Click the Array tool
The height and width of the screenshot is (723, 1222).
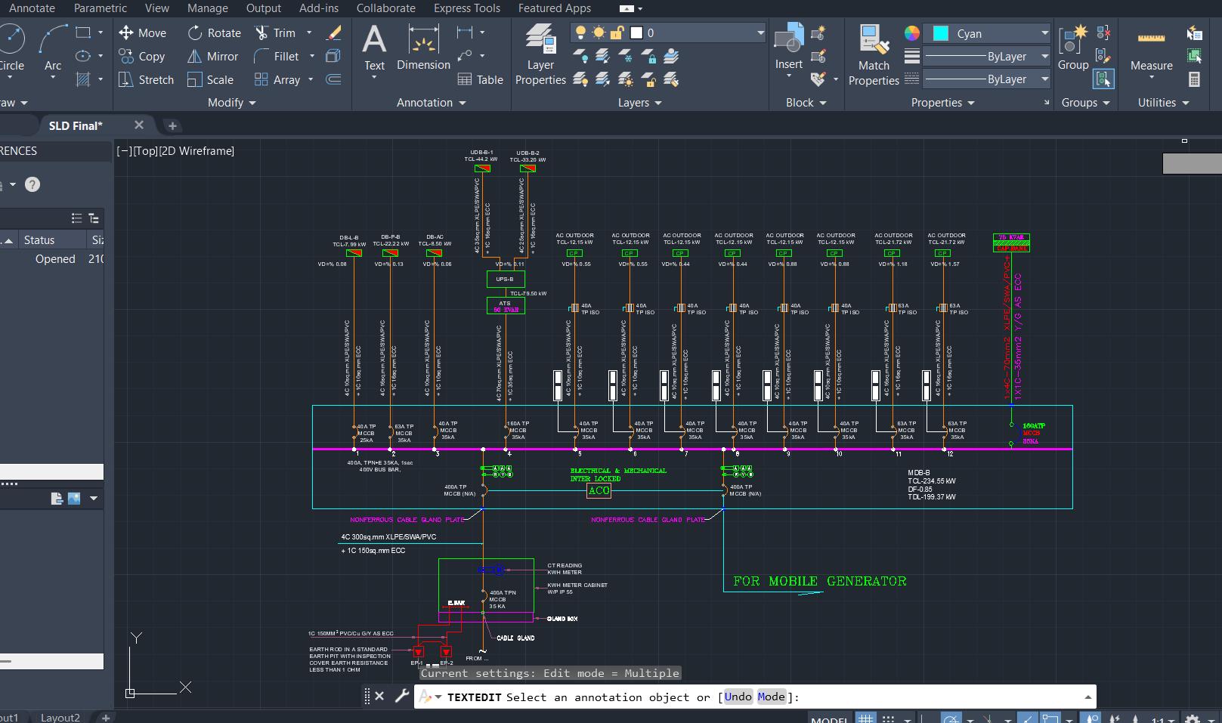[277, 79]
